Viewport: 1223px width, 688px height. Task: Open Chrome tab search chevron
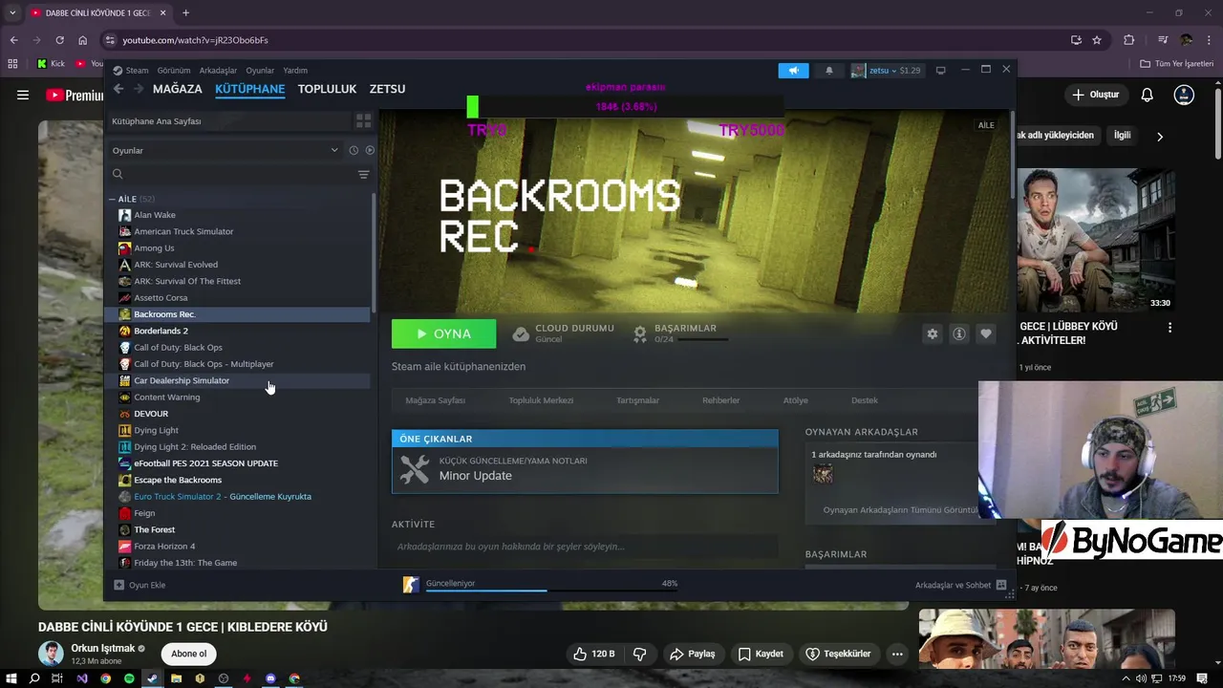tap(12, 12)
